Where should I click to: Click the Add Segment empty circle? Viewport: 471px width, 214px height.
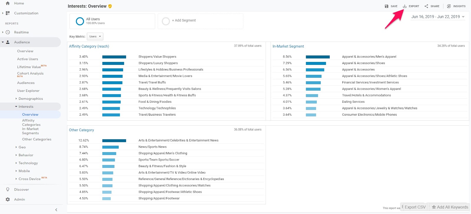pyautogui.click(x=166, y=21)
